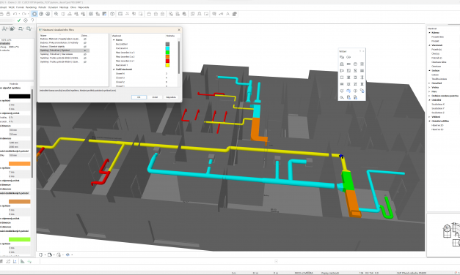
Task: Click the people icon above left panel
Action: (x=4, y=29)
